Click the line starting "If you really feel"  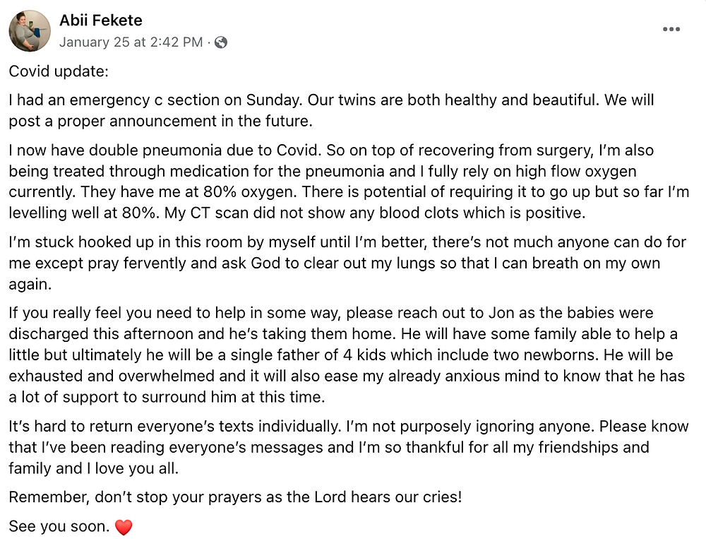click(331, 313)
